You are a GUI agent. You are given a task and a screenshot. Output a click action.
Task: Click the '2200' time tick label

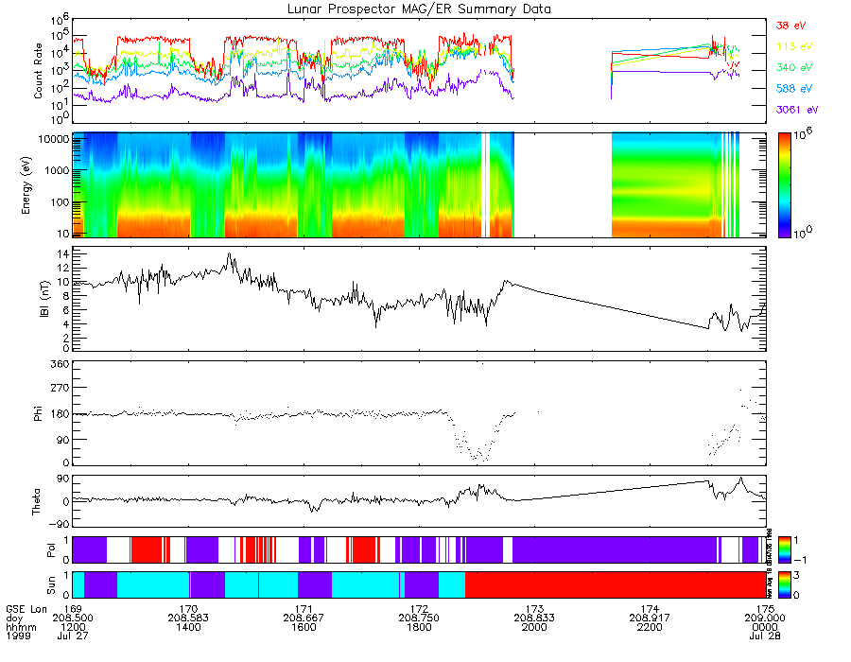[650, 627]
